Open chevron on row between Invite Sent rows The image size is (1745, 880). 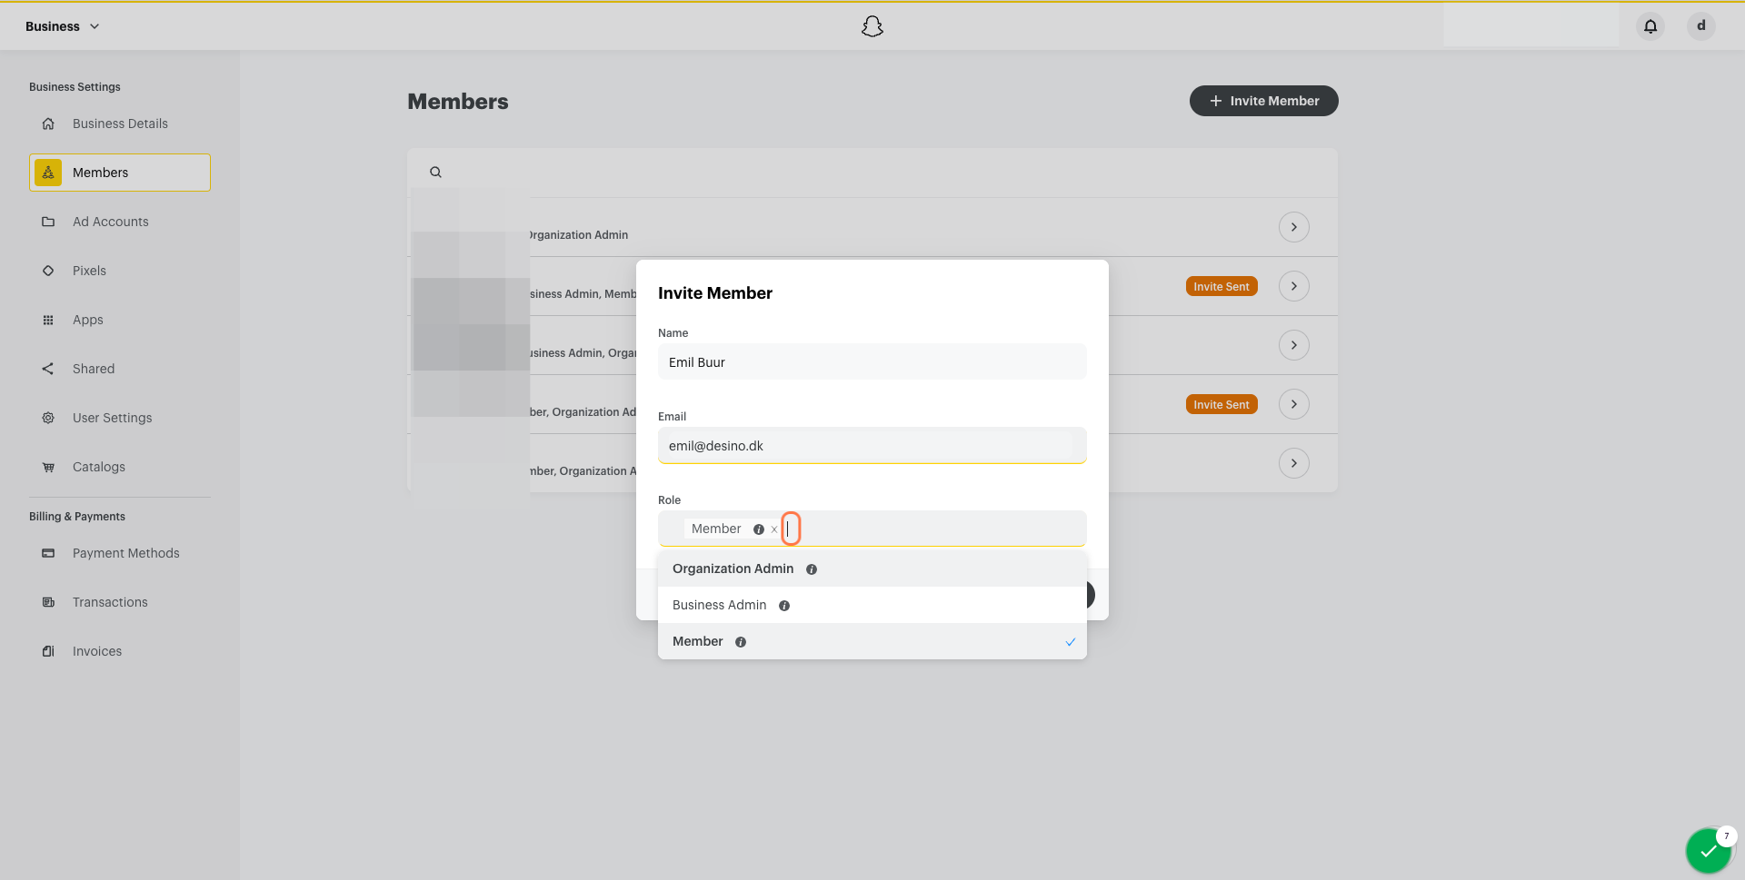point(1294,345)
